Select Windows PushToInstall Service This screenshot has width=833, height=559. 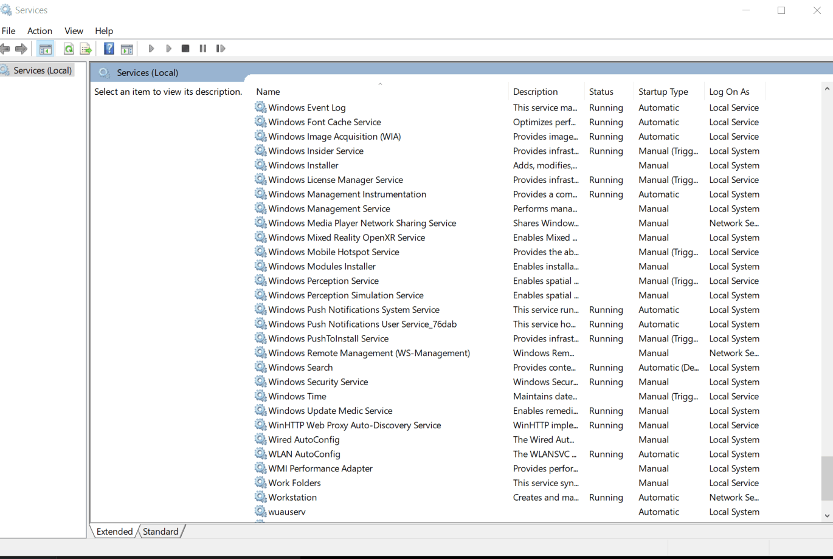pyautogui.click(x=328, y=338)
